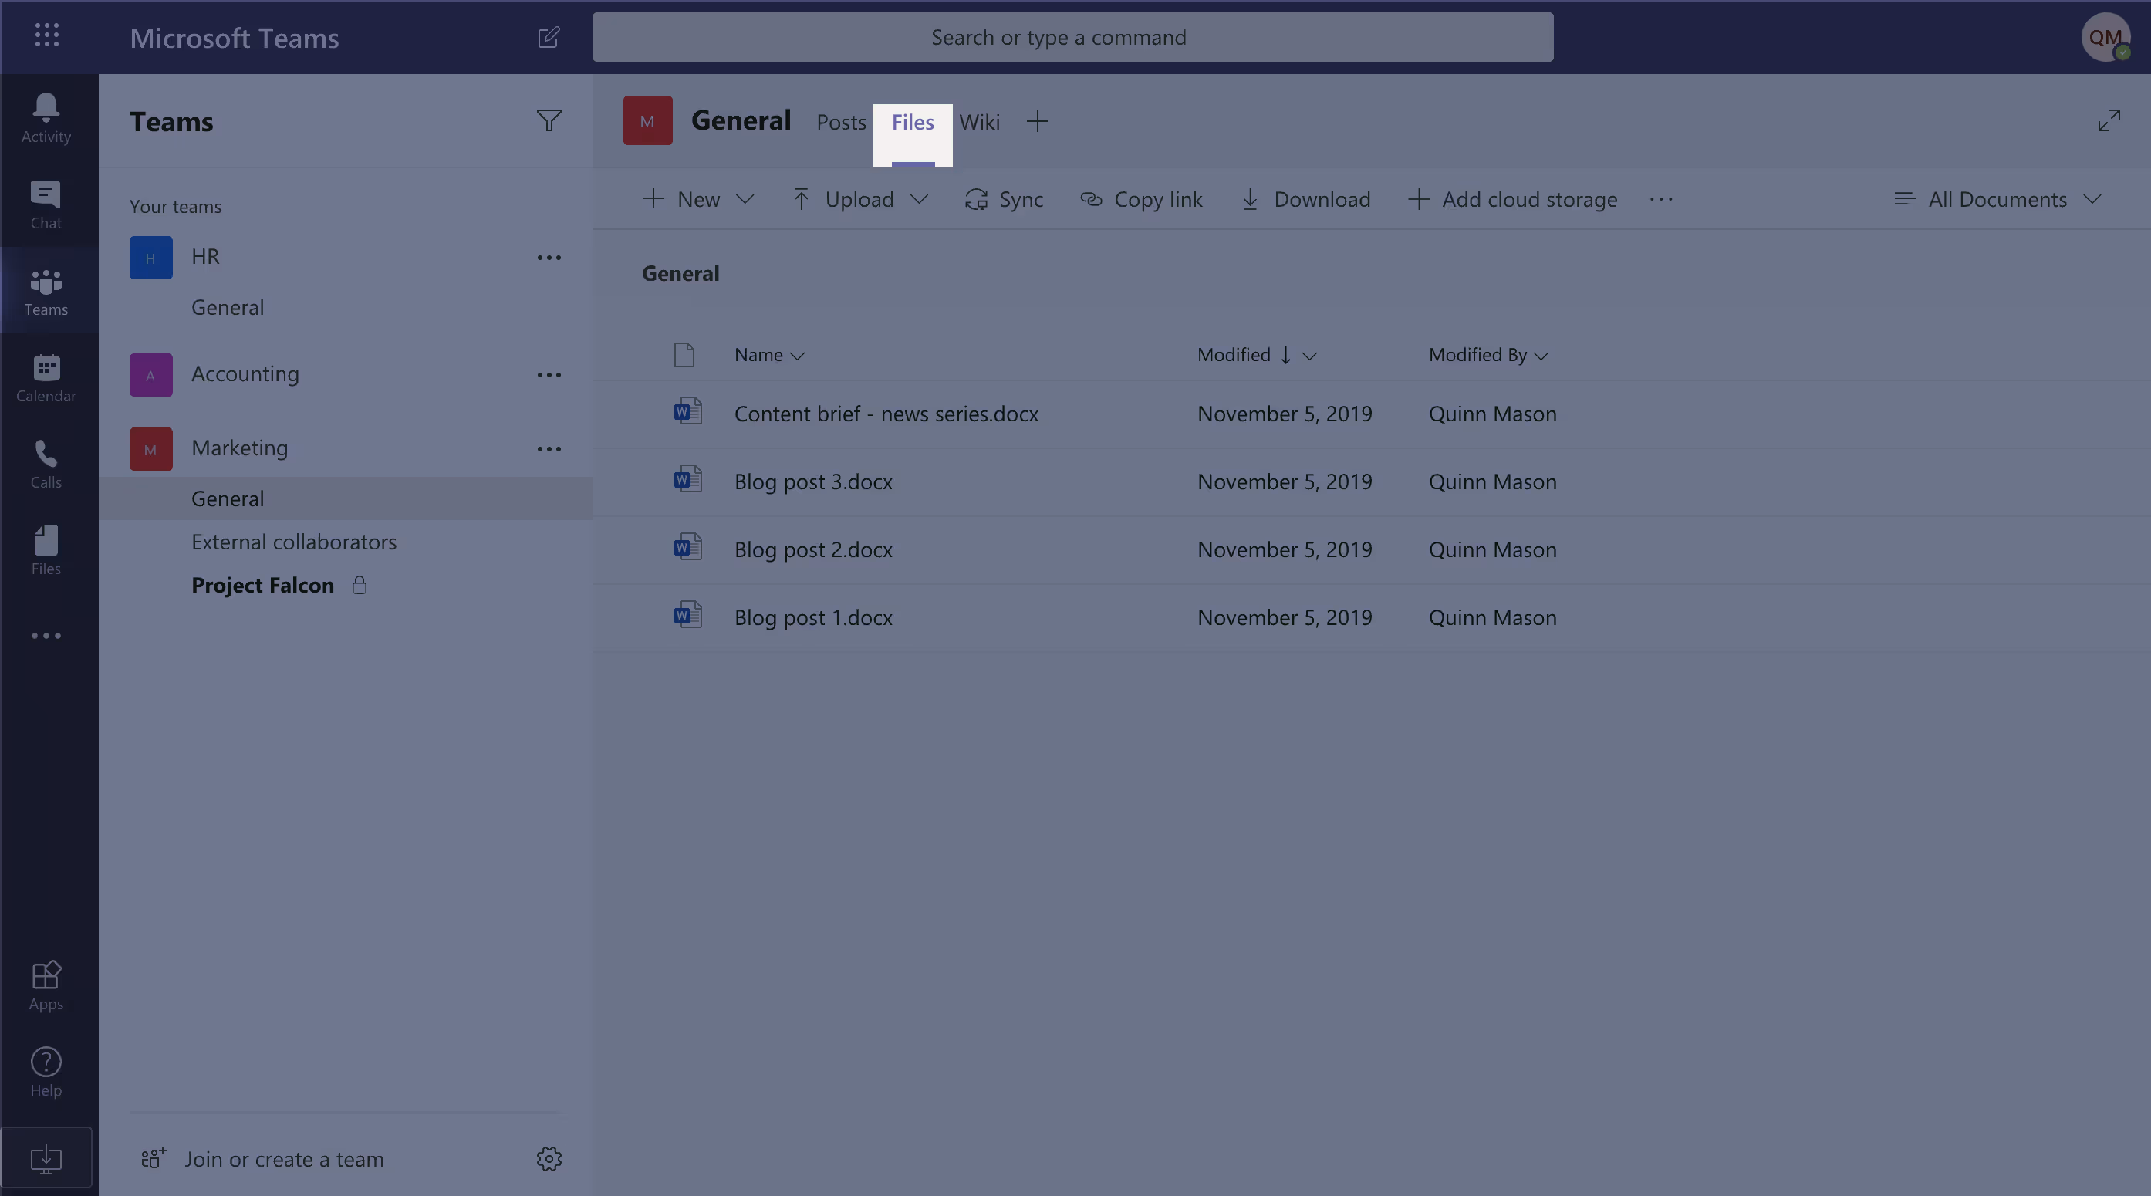The height and width of the screenshot is (1196, 2151).
Task: Open the app launcher waffle icon
Action: pos(47,36)
